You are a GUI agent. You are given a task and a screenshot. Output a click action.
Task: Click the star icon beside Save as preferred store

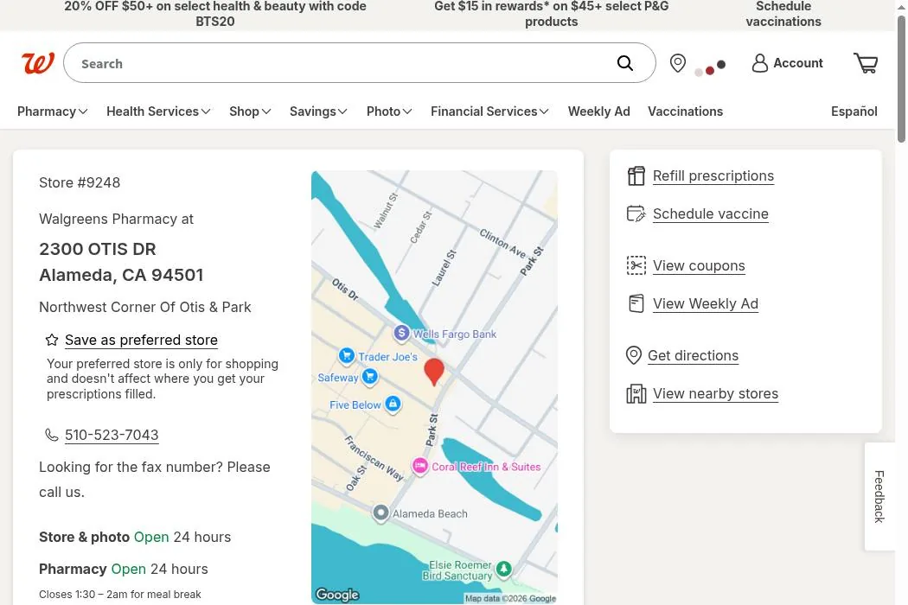click(52, 340)
